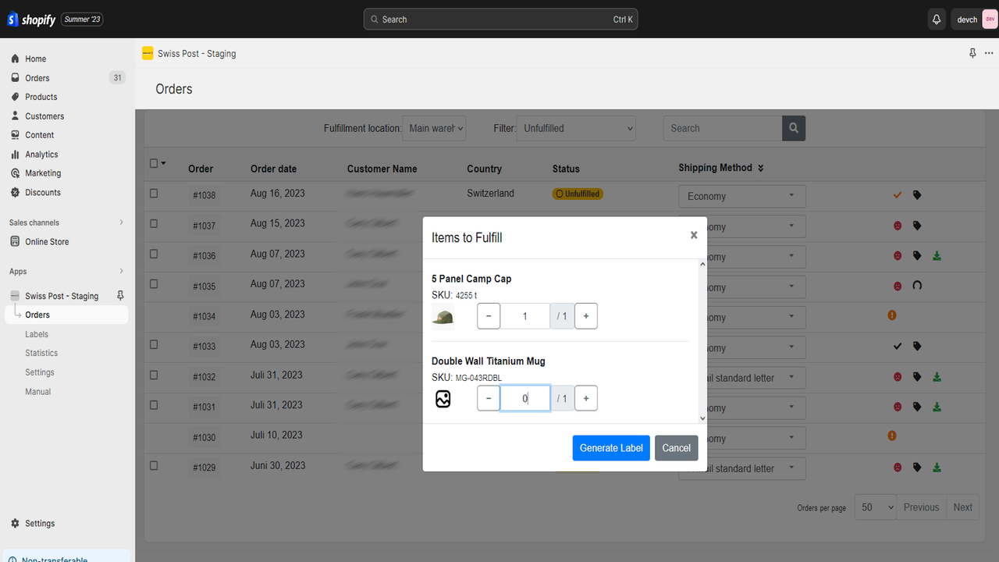Select checkbox for order #1029
Image resolution: width=999 pixels, height=562 pixels.
[154, 465]
